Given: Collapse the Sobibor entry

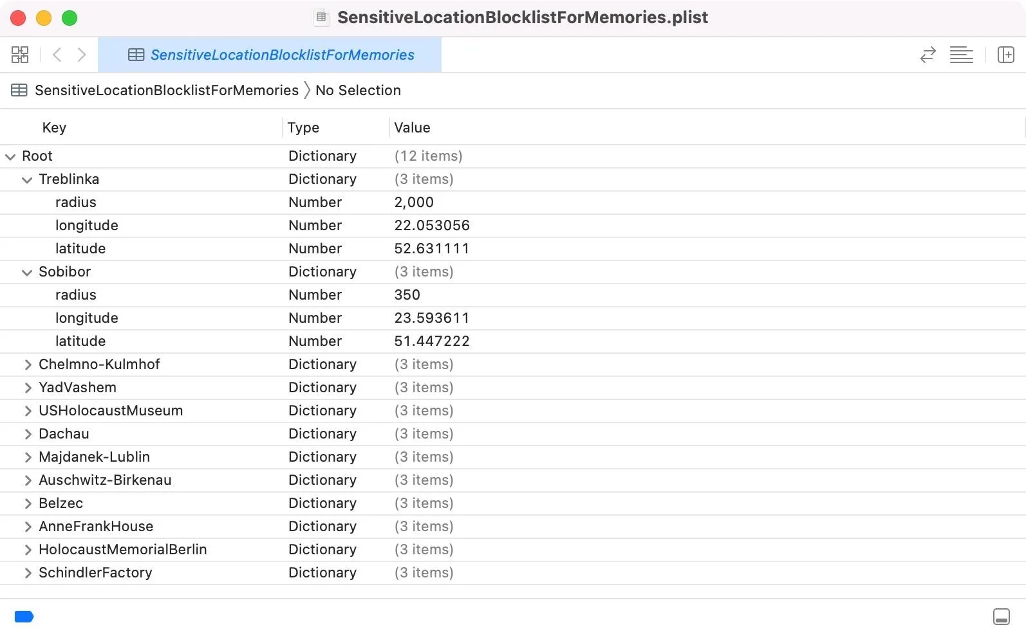Looking at the screenshot, I should click(x=27, y=272).
